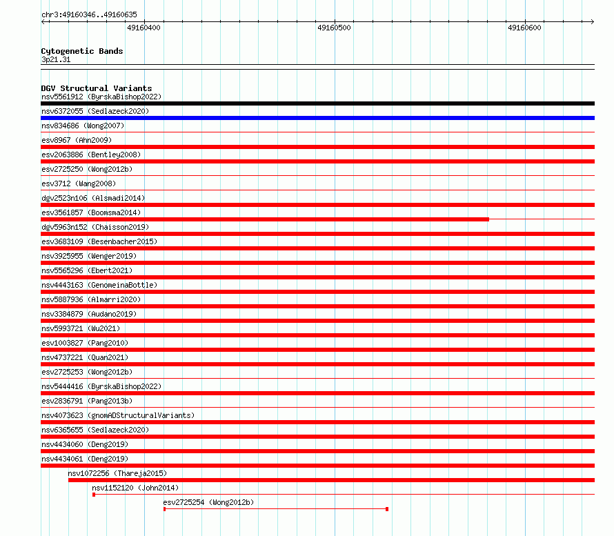Click the right scroll arrow on ruler
Screen dimensions: 614x536
[592, 21]
